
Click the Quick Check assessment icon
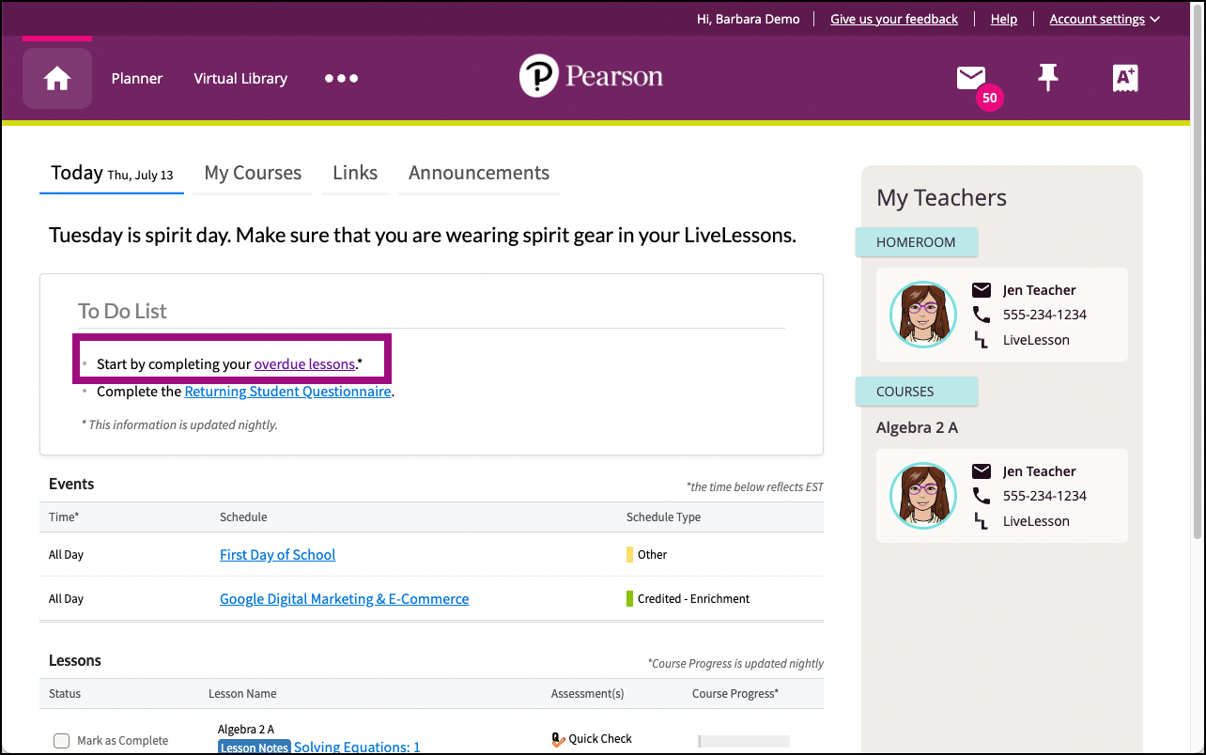(x=559, y=739)
